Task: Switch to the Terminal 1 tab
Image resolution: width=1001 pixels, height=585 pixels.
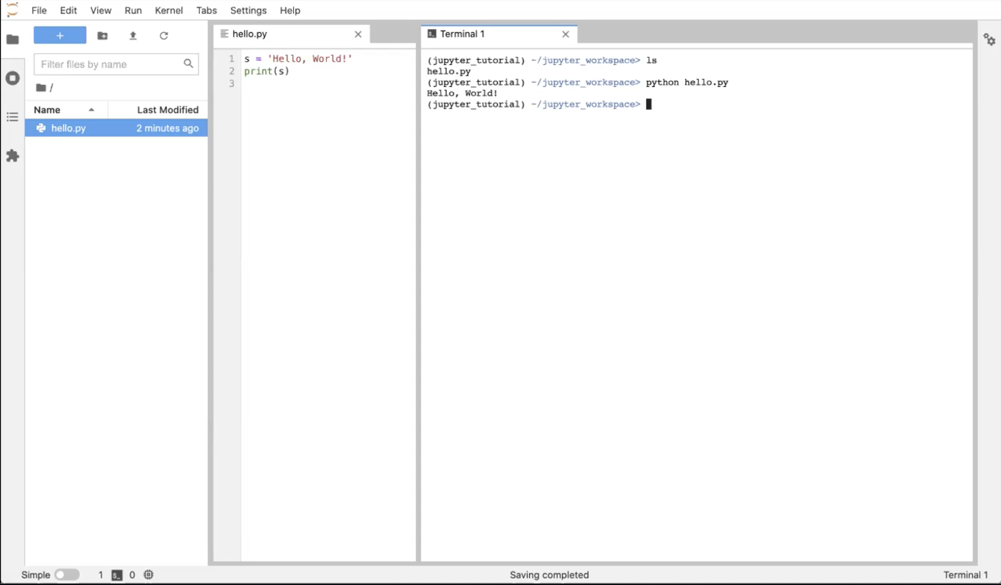Action: coord(461,34)
